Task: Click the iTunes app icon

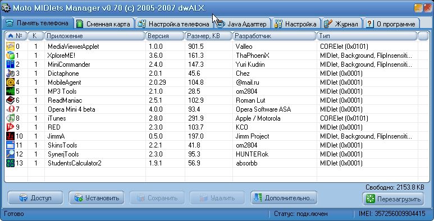Action: [10, 118]
